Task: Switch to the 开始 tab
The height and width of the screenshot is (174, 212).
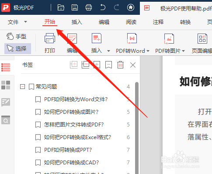Action: [x=50, y=22]
